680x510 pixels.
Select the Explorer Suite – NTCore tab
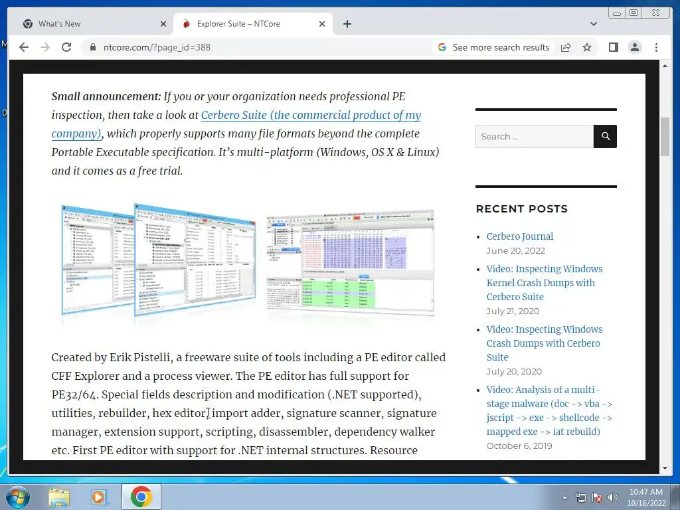[253, 24]
